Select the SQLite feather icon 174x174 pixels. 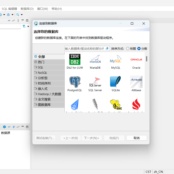115,82
